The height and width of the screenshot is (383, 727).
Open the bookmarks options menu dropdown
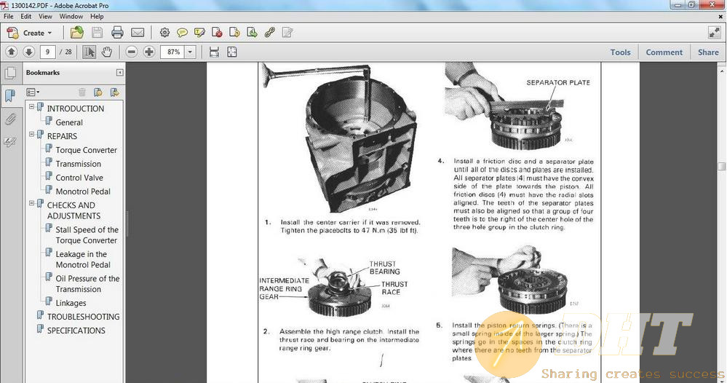pyautogui.click(x=33, y=92)
